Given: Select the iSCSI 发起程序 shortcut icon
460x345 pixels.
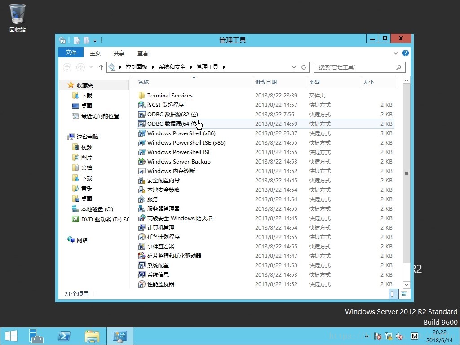Looking at the screenshot, I should (142, 105).
